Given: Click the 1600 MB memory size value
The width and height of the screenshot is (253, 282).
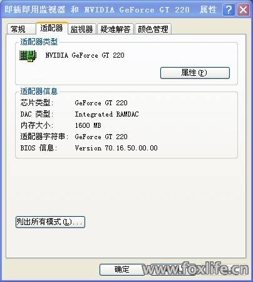Looking at the screenshot, I should [88, 125].
